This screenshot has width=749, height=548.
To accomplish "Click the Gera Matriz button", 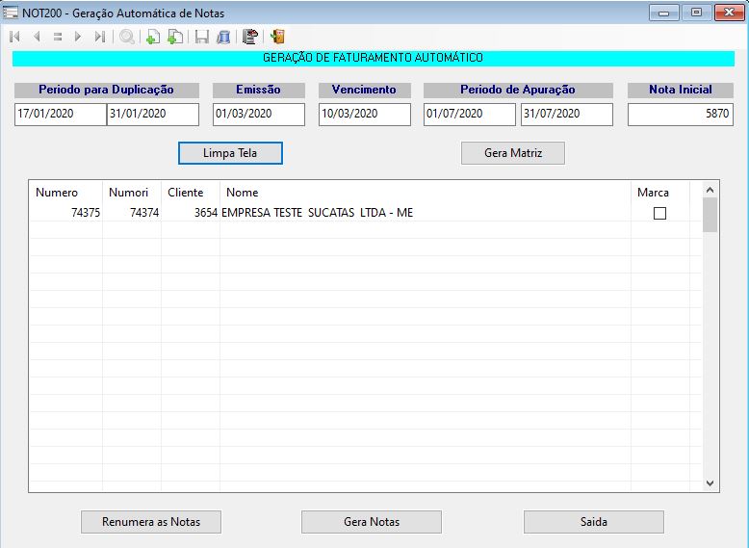I will pyautogui.click(x=512, y=153).
